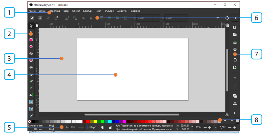This screenshot has height=137, width=263.
Task: Click Select all in all layers icon
Action: [40, 18]
